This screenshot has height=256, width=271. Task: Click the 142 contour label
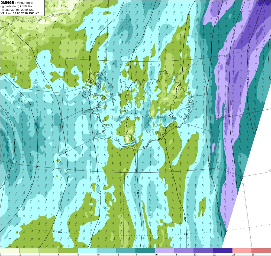pos(66,152)
